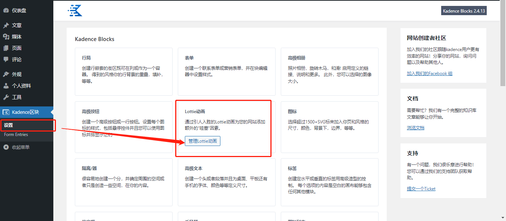
Task: Click the 标签 block card title
Action: point(292,168)
